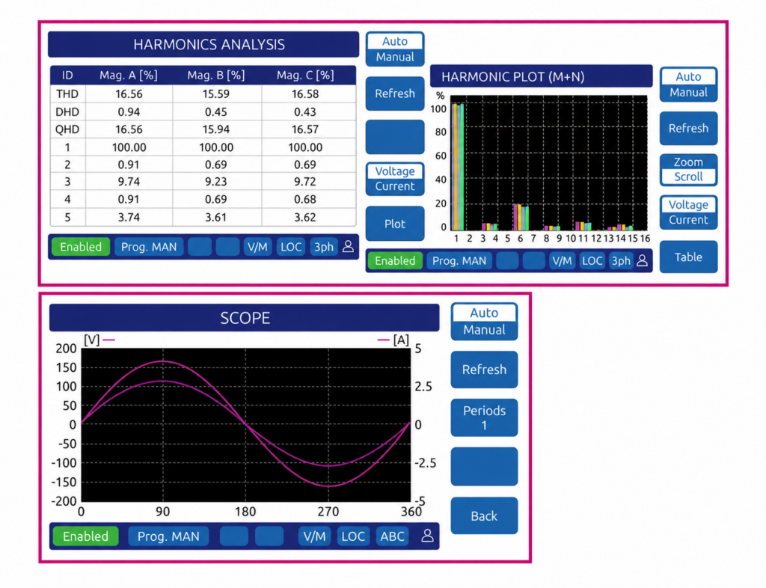
Task: Click Prog. MAN in Harmonics Analysis status bar
Action: point(149,247)
